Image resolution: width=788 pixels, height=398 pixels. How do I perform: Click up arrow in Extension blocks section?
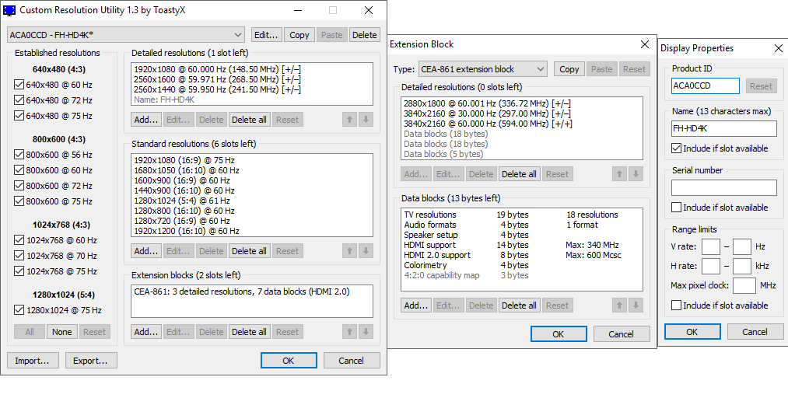[350, 332]
